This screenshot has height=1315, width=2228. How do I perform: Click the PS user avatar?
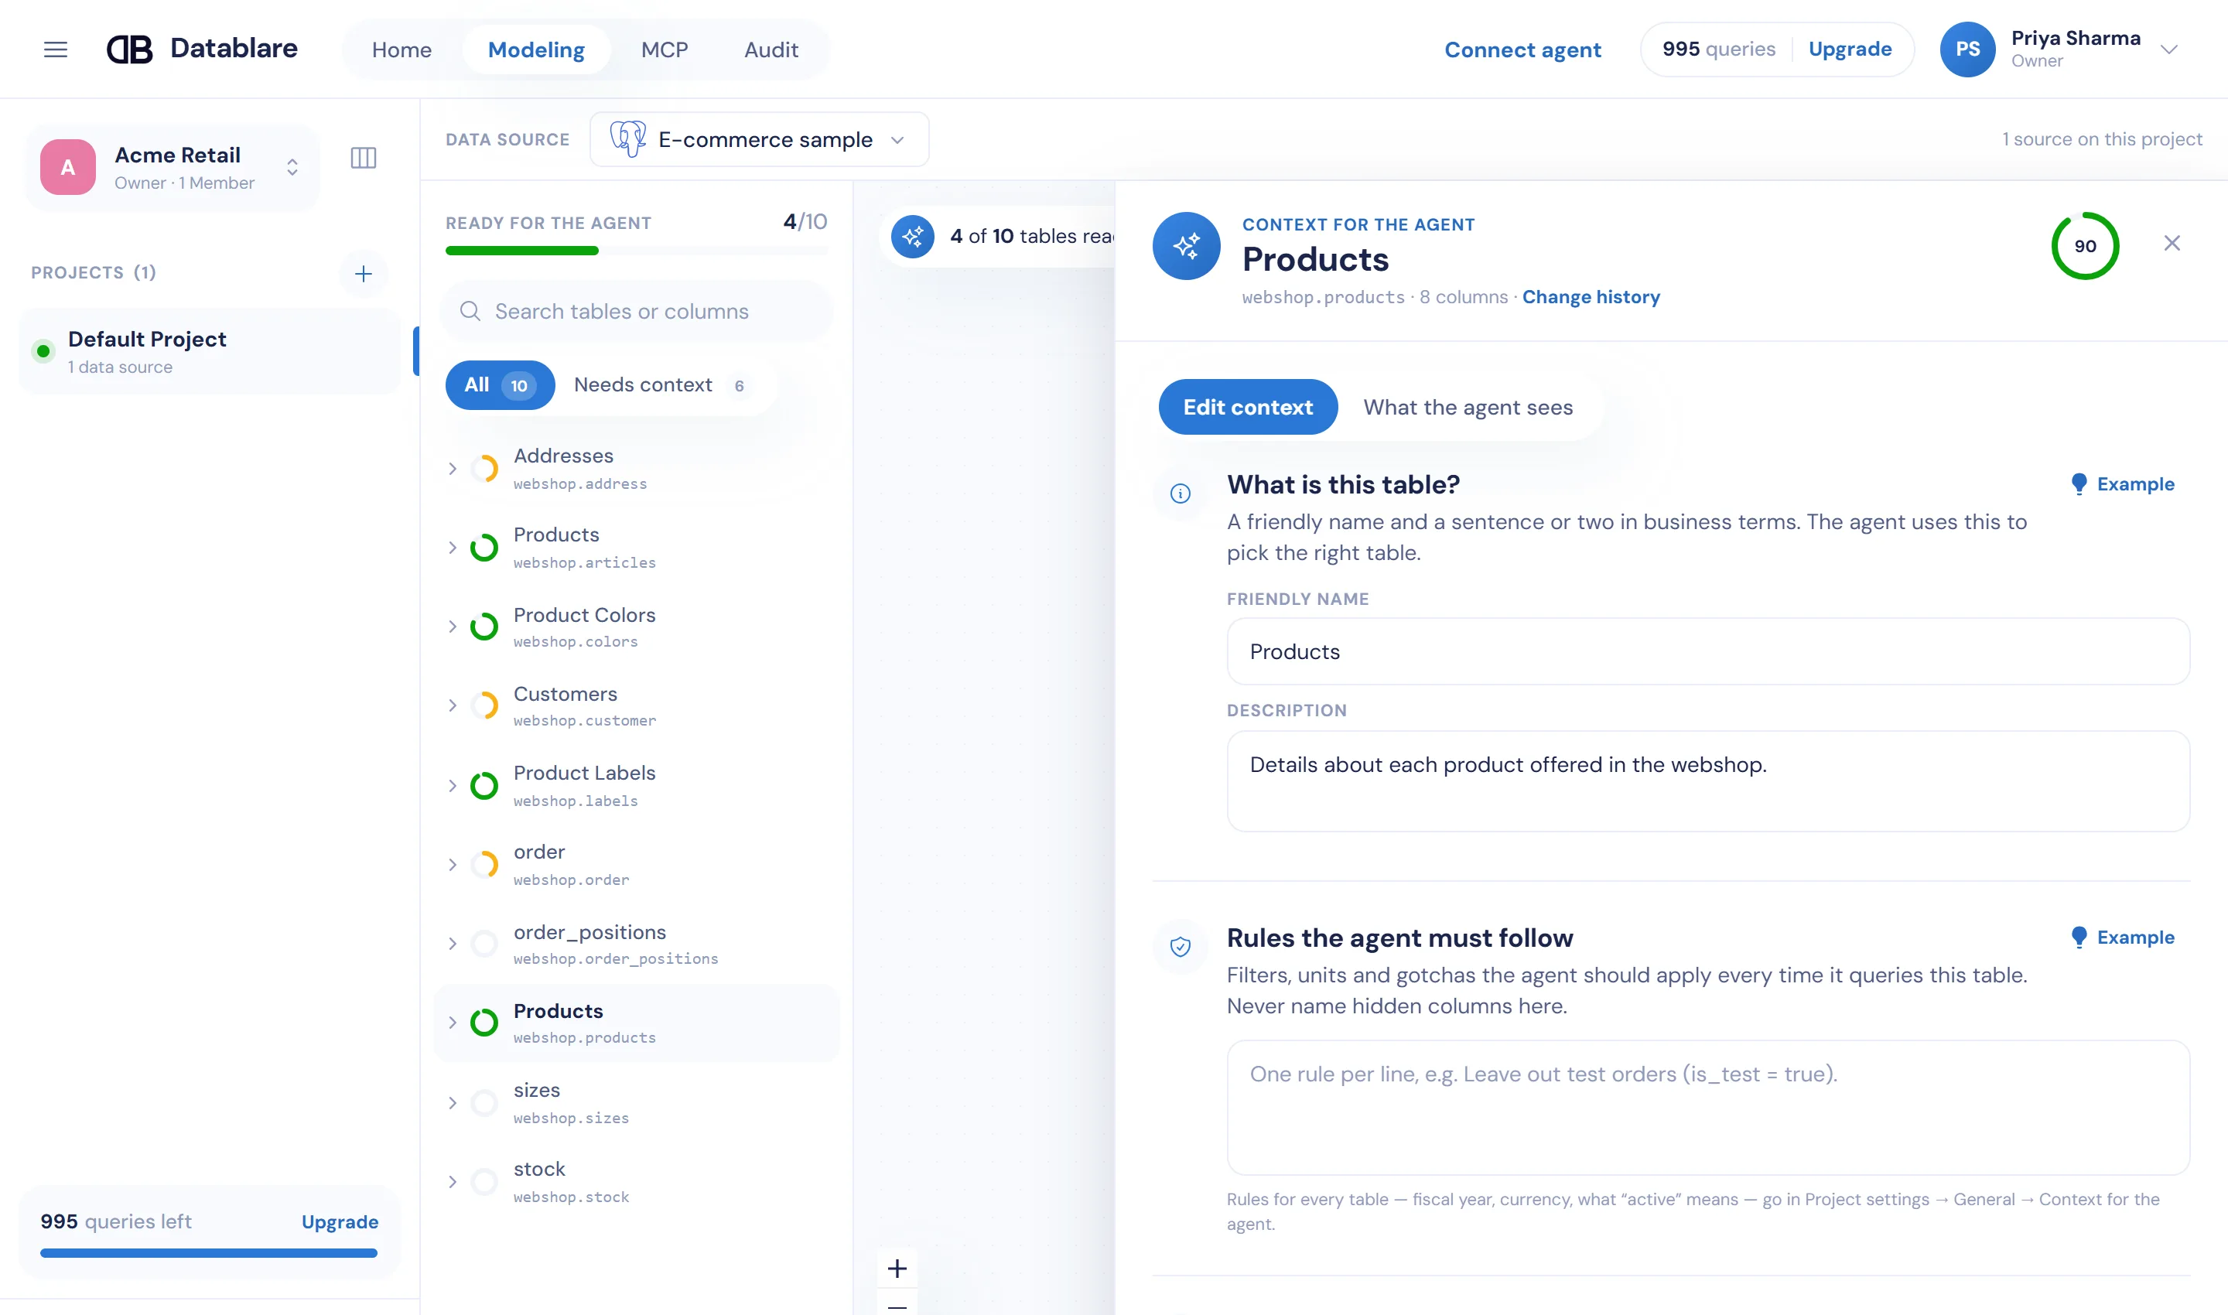tap(1967, 50)
